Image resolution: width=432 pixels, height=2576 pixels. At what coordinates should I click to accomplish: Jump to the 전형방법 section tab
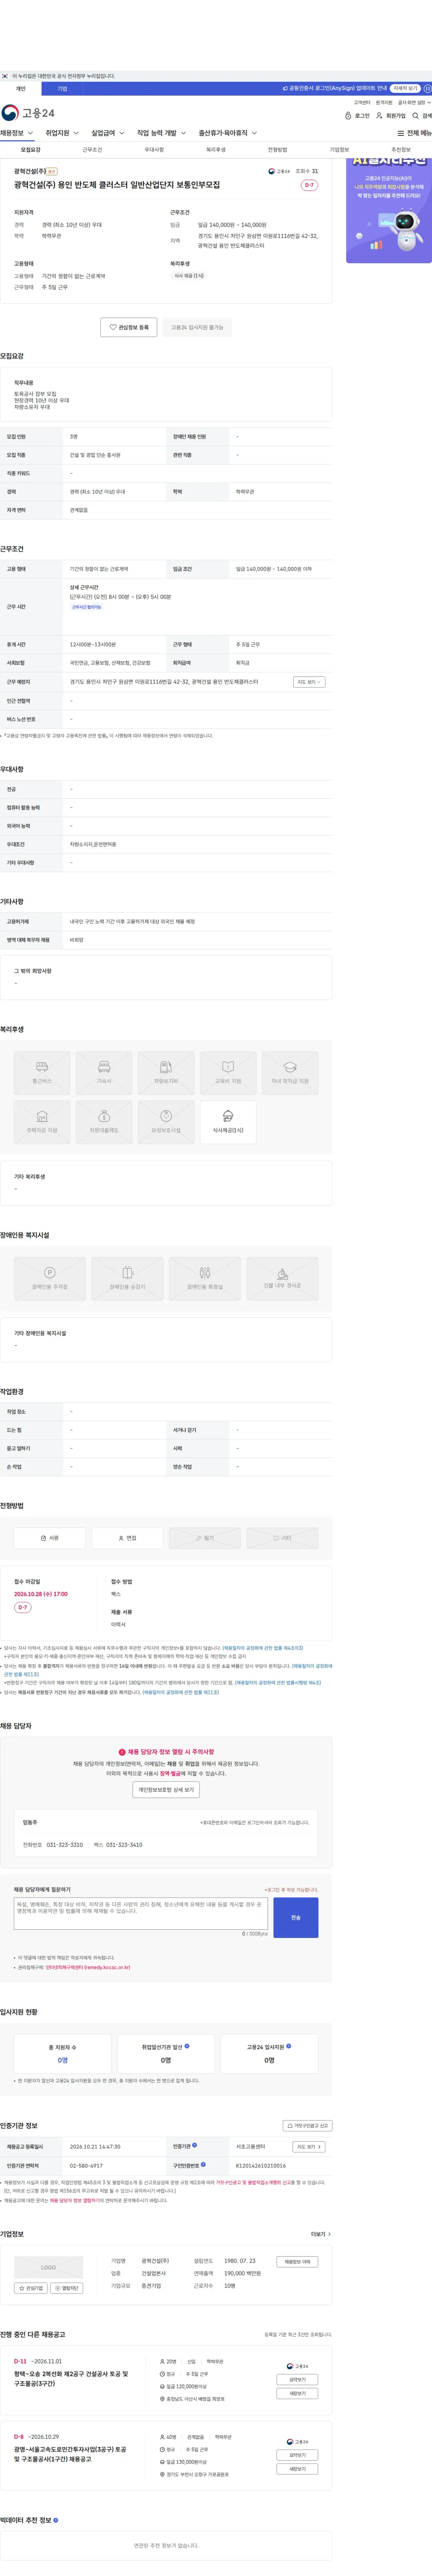(x=277, y=150)
